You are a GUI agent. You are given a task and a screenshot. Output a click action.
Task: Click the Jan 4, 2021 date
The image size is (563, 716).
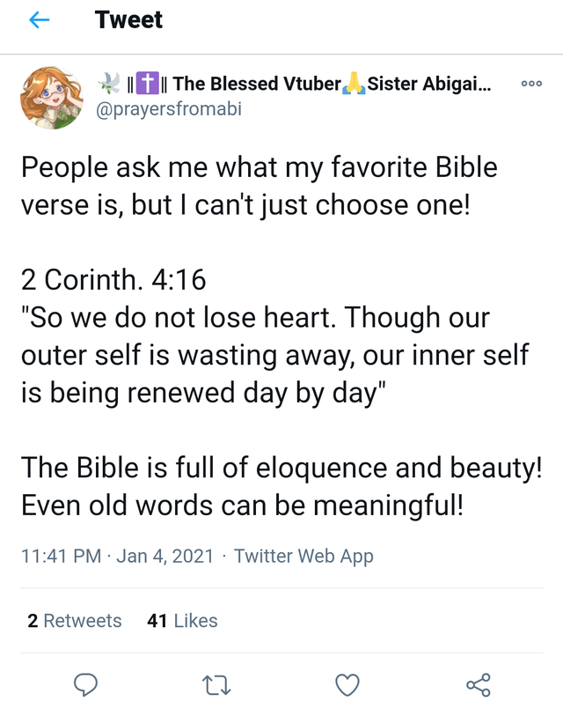pos(165,557)
